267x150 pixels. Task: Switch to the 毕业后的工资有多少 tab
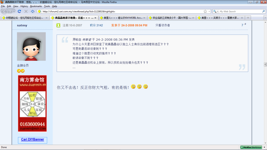(x=172, y=18)
